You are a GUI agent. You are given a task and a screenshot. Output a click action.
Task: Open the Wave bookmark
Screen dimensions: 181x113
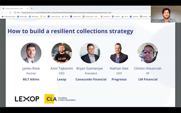(65, 17)
